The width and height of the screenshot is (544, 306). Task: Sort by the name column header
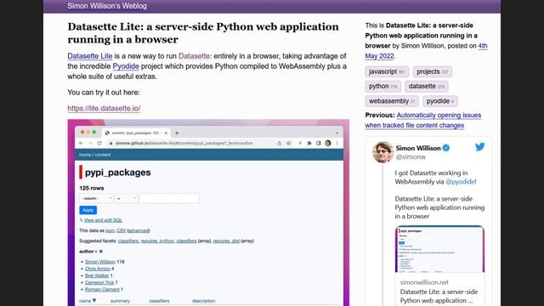pyautogui.click(x=88, y=301)
